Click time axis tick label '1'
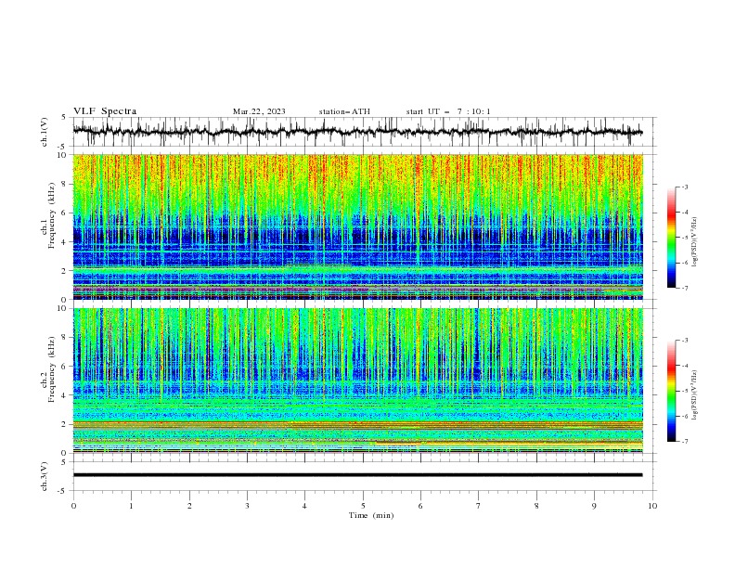This screenshot has height=568, width=735. tap(131, 506)
